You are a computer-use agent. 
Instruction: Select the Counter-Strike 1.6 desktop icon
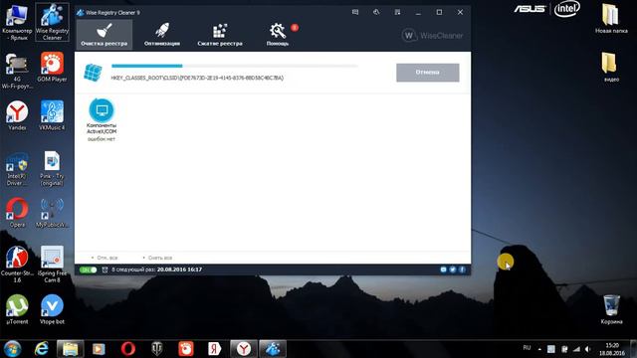coord(17,265)
